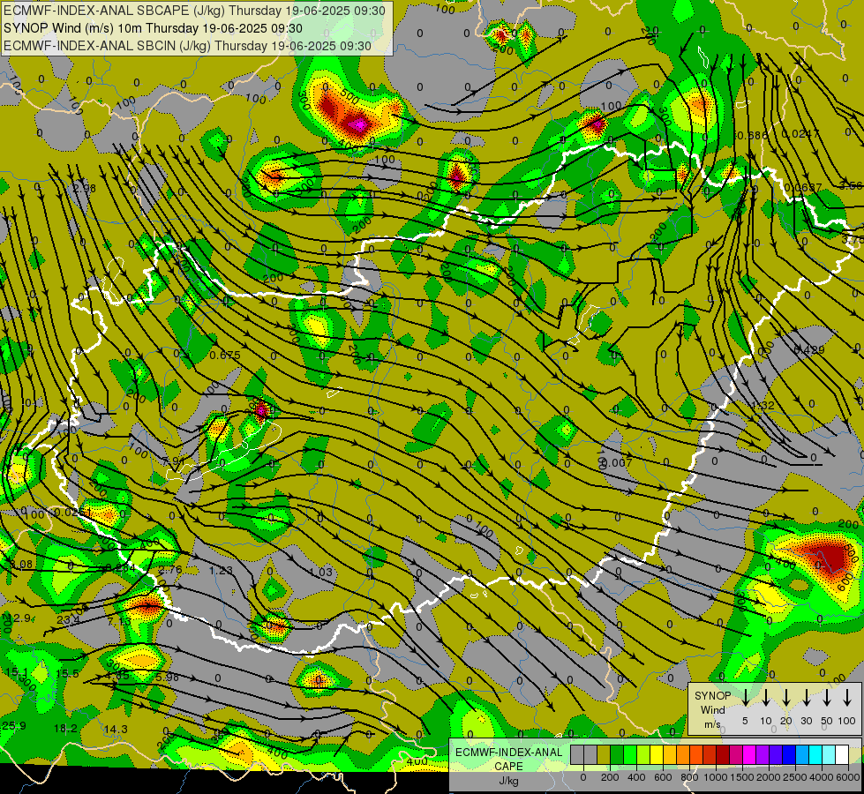Image resolution: width=864 pixels, height=794 pixels.
Task: Click the '0.675' value on the map
Action: [x=225, y=356]
